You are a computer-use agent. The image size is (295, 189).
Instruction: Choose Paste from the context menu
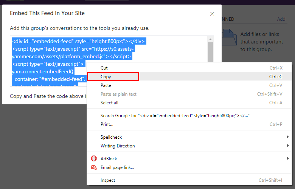(189, 85)
